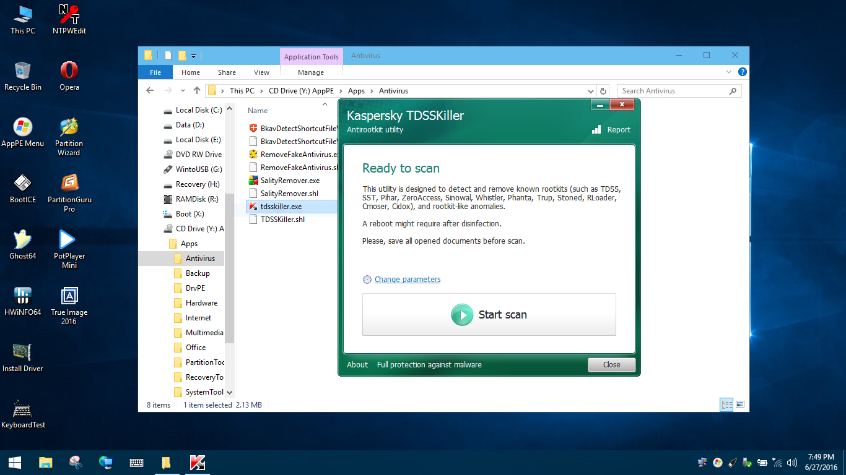The width and height of the screenshot is (846, 475).
Task: Select RAMDisk (R:) in the navigation pane
Action: (197, 199)
